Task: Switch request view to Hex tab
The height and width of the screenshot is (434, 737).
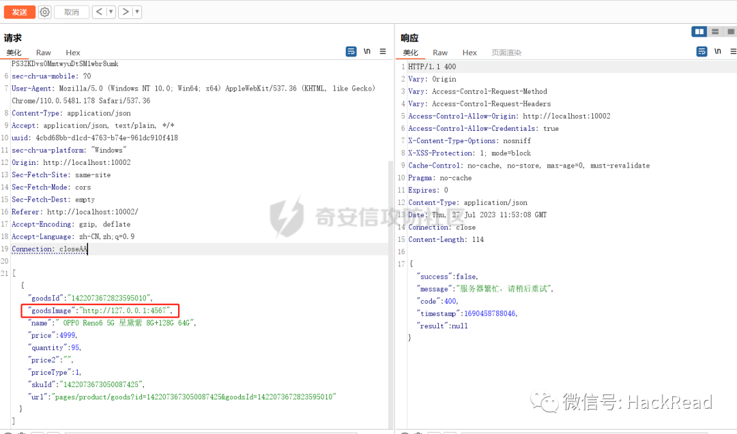Action: (x=73, y=52)
